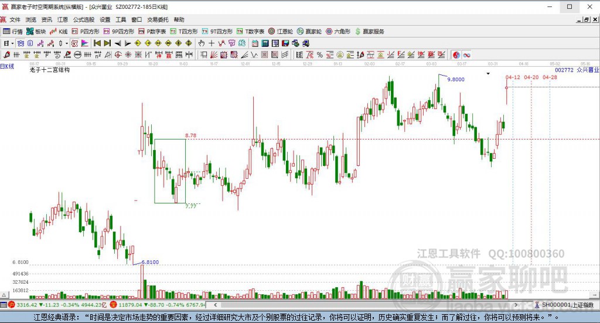Expand the candlestick style dropdown arrow
Image resolution: width=600 pixels, height=323 pixels.
click(x=67, y=43)
